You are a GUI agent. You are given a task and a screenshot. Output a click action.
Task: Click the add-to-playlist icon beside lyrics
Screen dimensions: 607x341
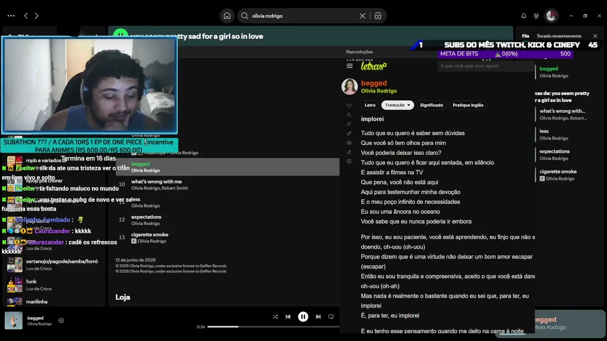point(349,115)
